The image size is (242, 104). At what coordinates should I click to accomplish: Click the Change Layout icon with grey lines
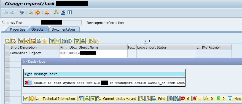96,41
